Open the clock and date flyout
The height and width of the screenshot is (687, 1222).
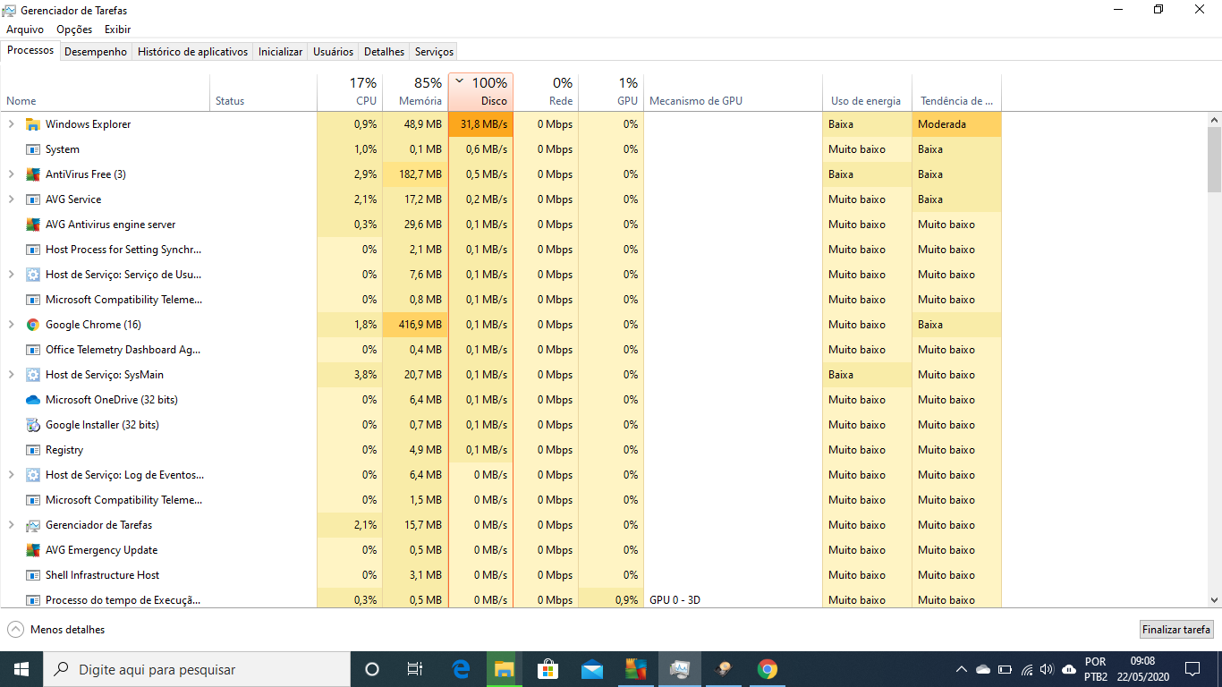click(1142, 669)
